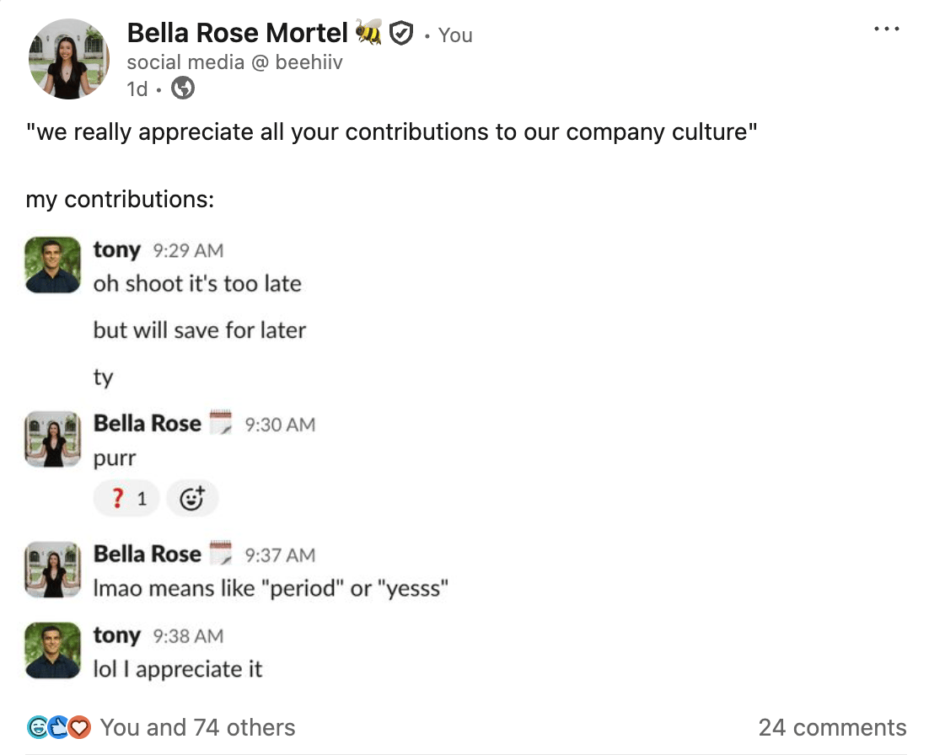This screenshot has width=929, height=755.
Task: Open the 24 comments link
Action: 832,727
